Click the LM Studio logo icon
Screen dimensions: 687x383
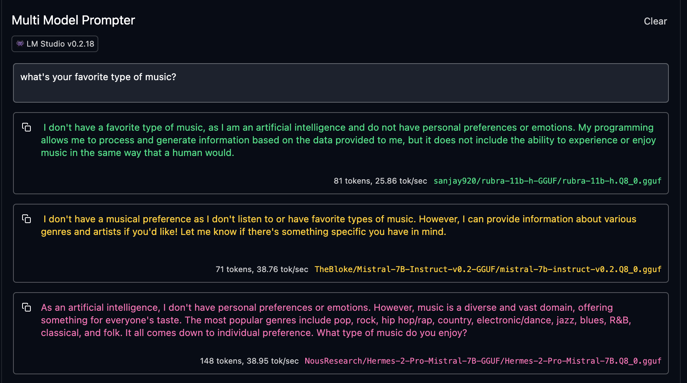(20, 44)
